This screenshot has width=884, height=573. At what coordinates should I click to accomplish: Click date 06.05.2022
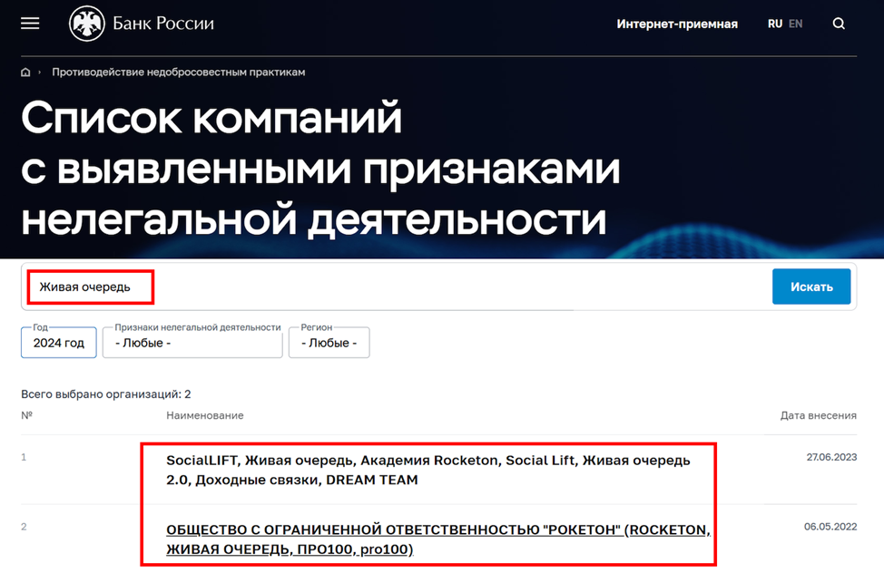830,526
